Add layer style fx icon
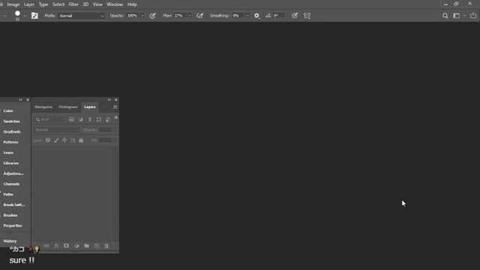Viewport: 480px width, 270px height. [x=56, y=246]
